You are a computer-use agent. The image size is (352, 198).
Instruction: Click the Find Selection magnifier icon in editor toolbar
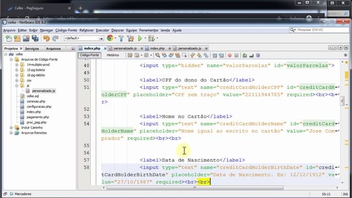click(x=158, y=55)
